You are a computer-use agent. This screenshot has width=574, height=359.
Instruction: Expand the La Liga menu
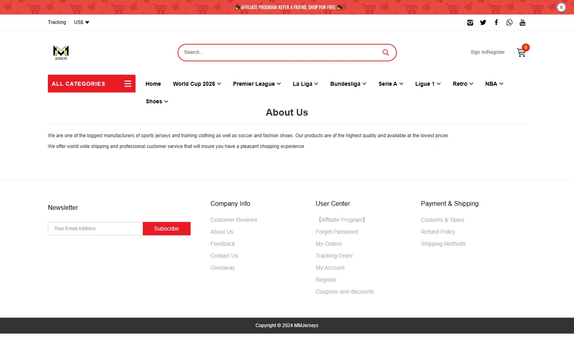[x=305, y=84]
